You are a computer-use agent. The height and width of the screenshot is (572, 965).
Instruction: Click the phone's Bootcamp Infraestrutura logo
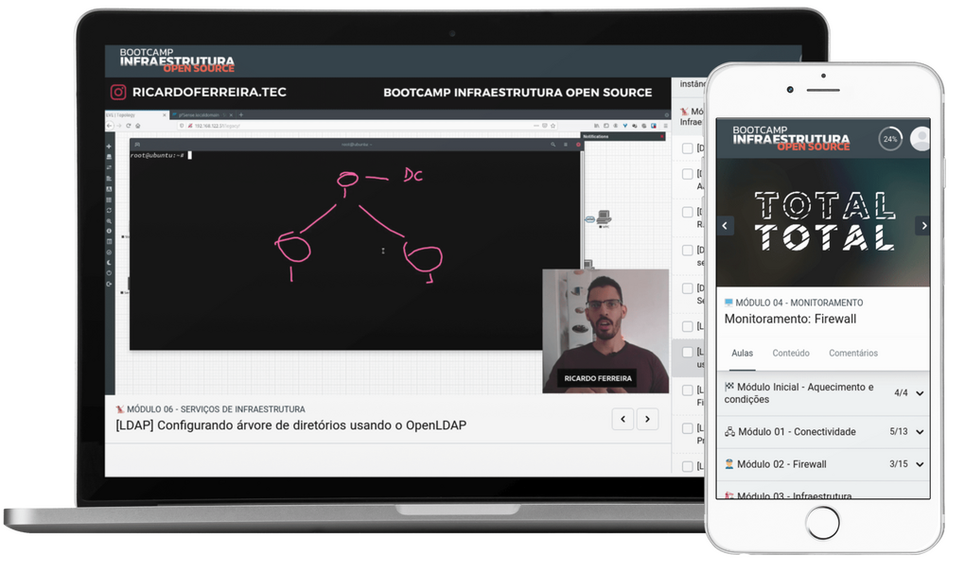click(791, 138)
